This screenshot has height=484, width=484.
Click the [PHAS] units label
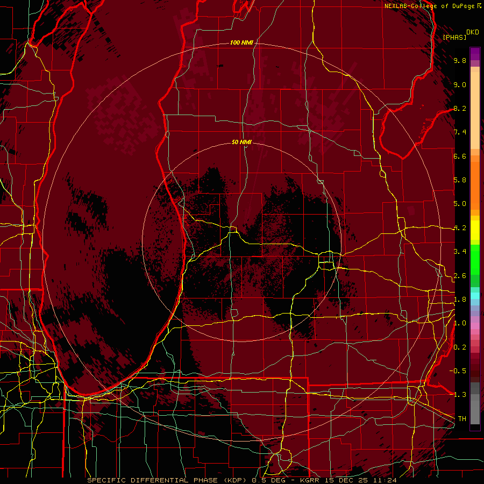click(454, 37)
